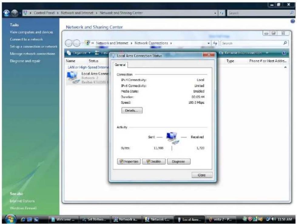Sort by the Name column header
This screenshot has height=224, width=297.
coord(71,61)
